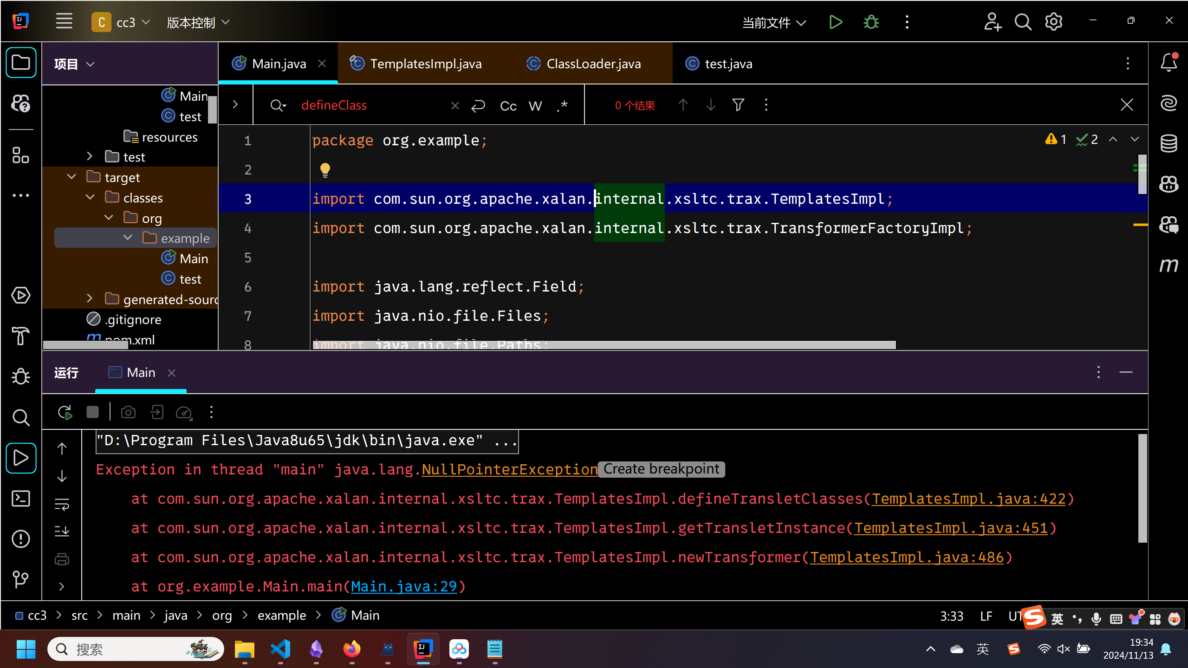1188x668 pixels.
Task: Click the editor horizontal scrollbar
Action: point(604,345)
